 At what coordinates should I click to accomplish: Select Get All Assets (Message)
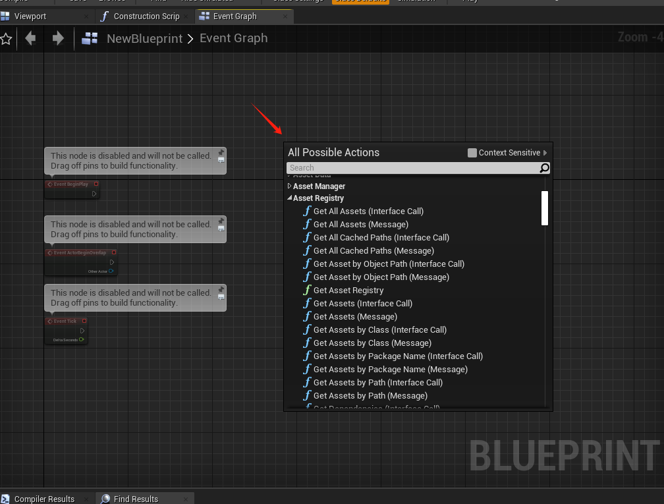tap(361, 225)
